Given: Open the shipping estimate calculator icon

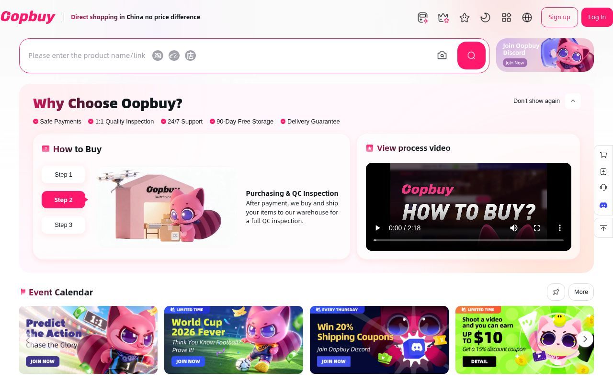Looking at the screenshot, I should pyautogui.click(x=422, y=18).
